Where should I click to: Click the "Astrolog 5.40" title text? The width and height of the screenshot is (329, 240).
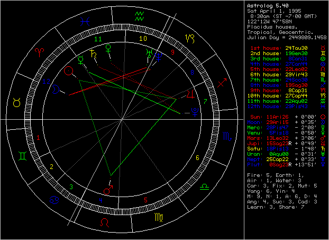[267, 6]
